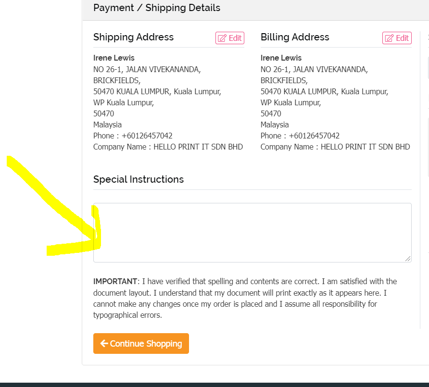The height and width of the screenshot is (387, 429).
Task: Click the Special Instructions box resize grip
Action: pos(408,259)
